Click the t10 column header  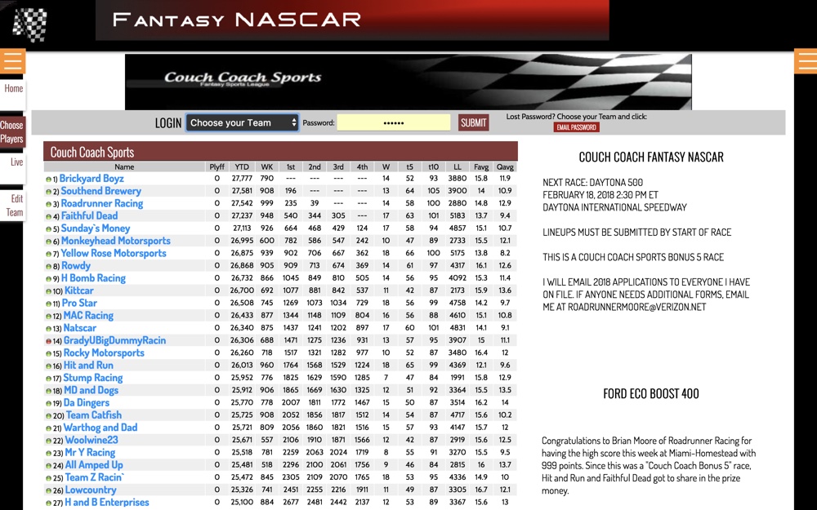(x=433, y=167)
